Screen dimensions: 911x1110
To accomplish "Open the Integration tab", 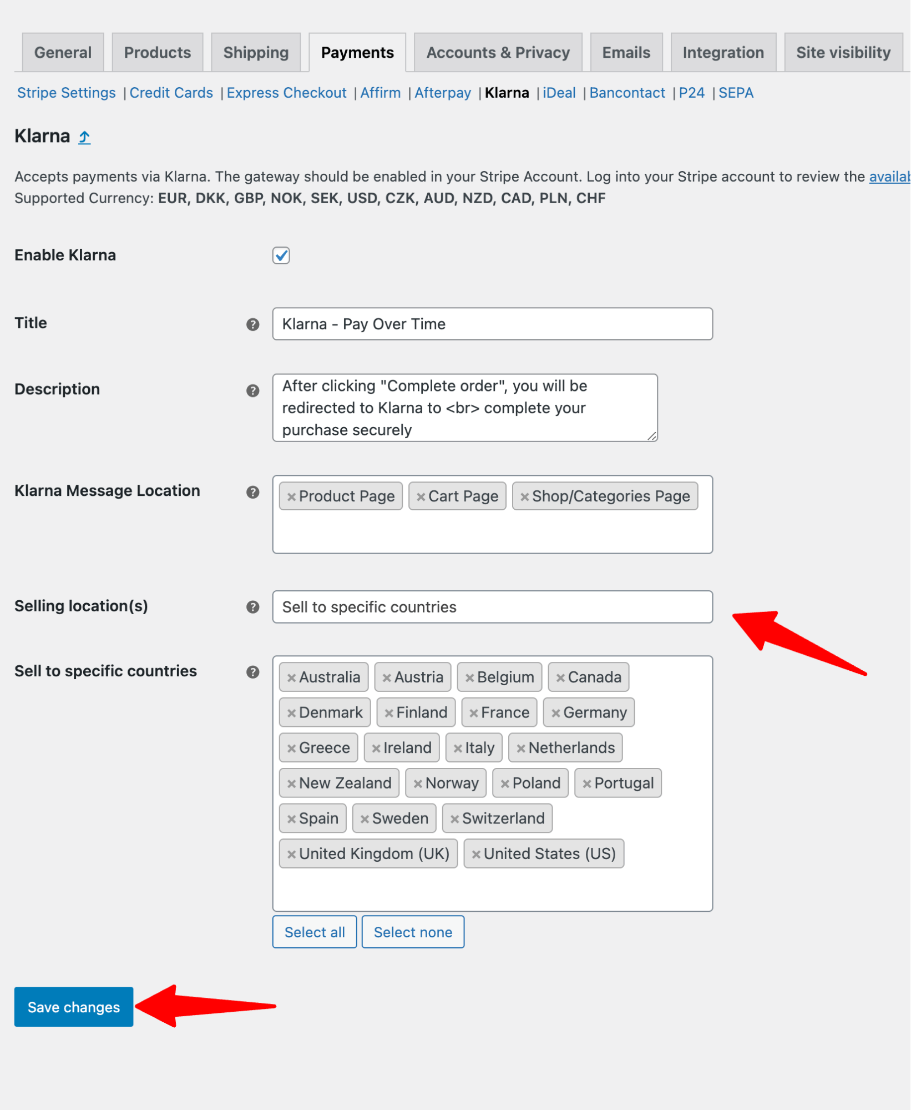I will coord(723,53).
